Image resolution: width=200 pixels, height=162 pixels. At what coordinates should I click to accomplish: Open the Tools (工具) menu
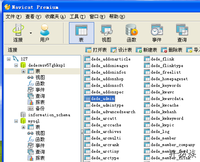point(78,17)
